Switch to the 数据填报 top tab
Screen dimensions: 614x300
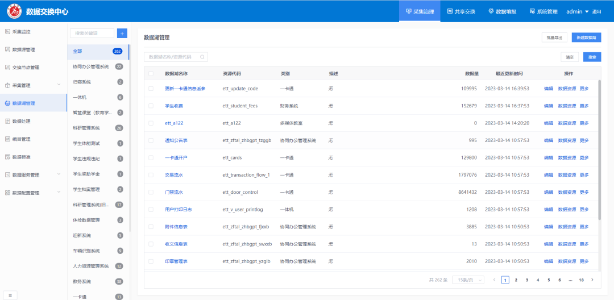pos(503,11)
